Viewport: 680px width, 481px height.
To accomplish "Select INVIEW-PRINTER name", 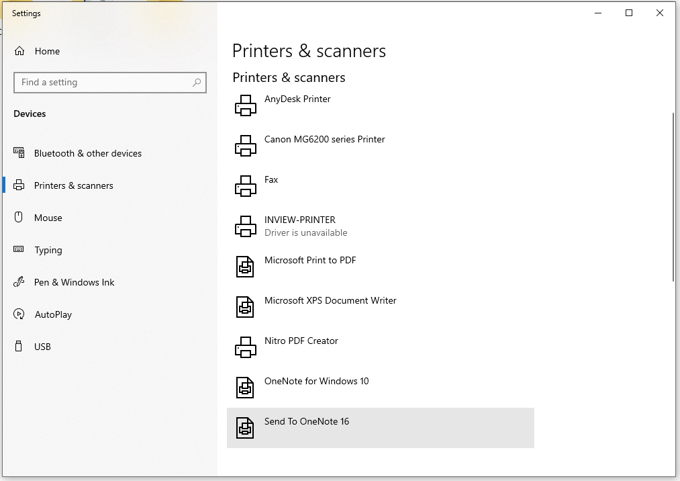I will [x=299, y=220].
